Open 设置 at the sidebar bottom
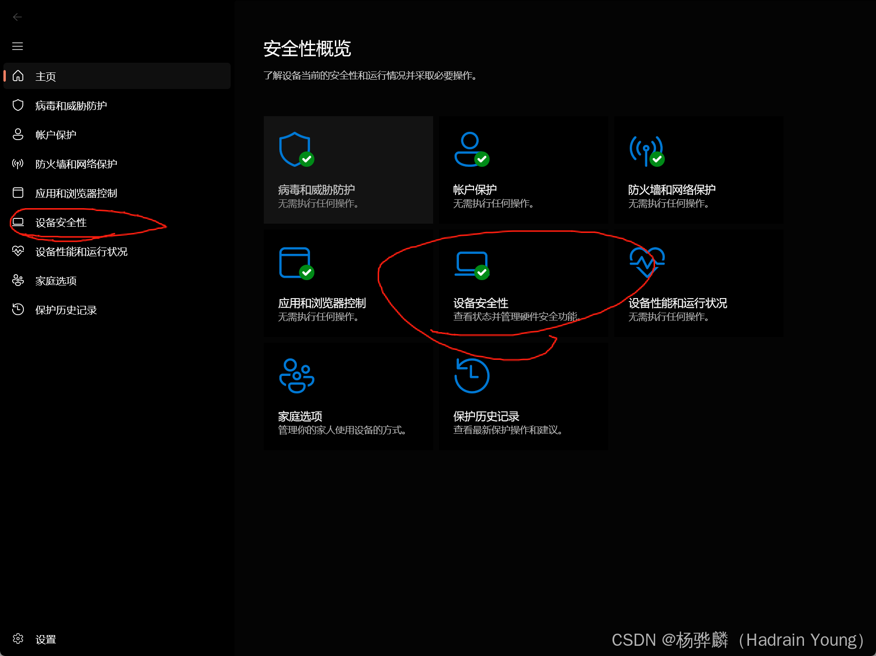The width and height of the screenshot is (876, 656). [x=117, y=639]
